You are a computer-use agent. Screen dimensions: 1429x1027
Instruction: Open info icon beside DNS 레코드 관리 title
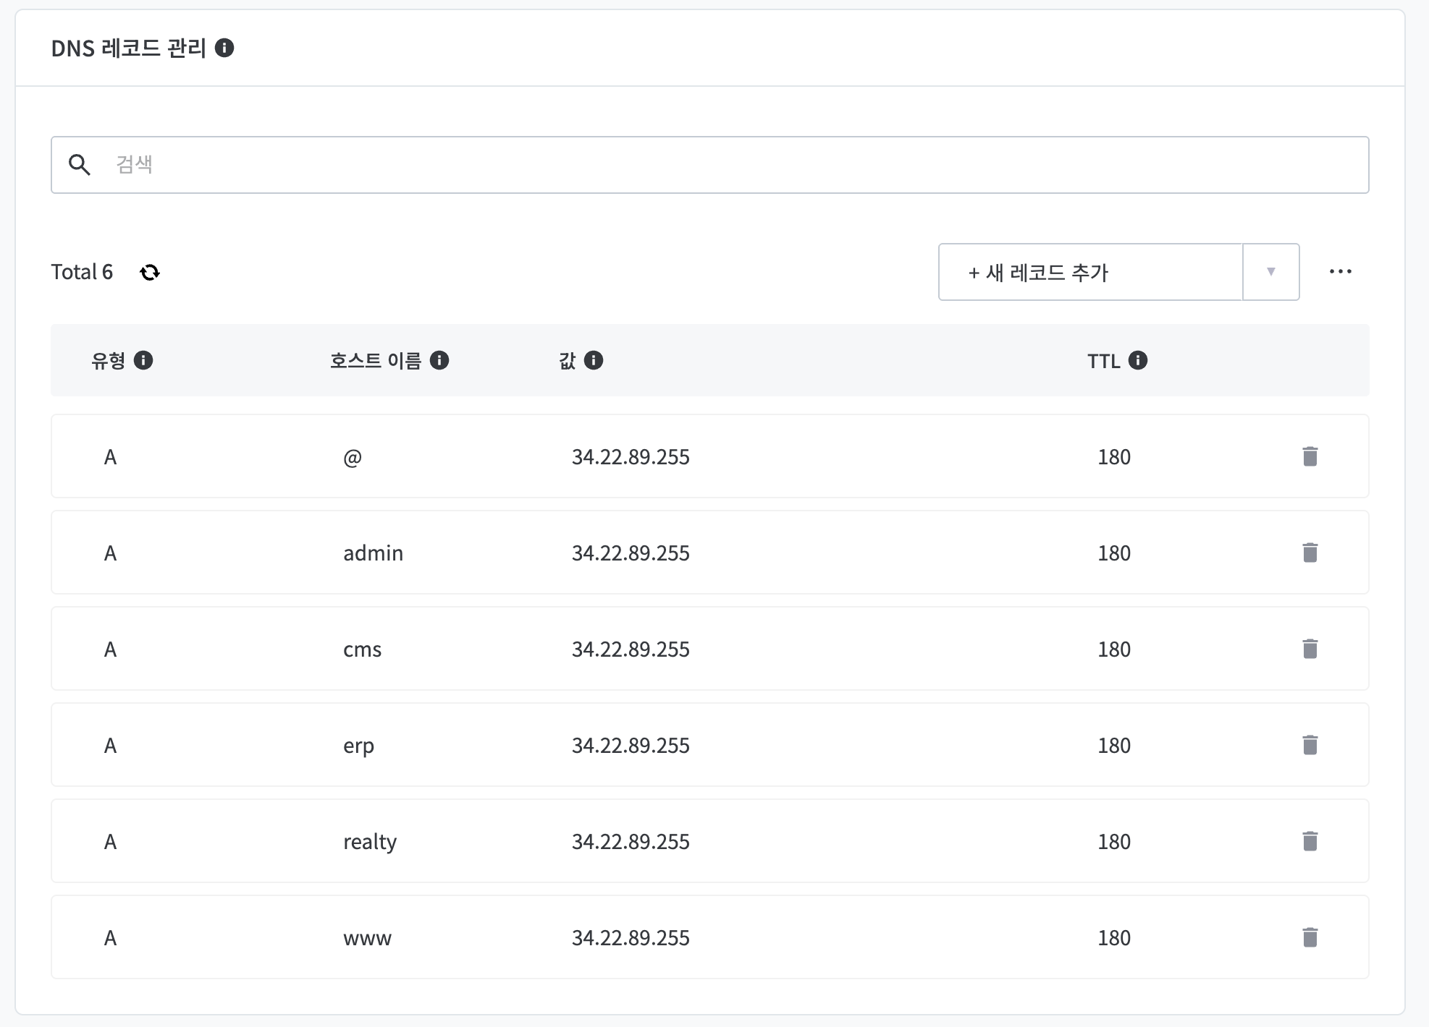pos(224,48)
